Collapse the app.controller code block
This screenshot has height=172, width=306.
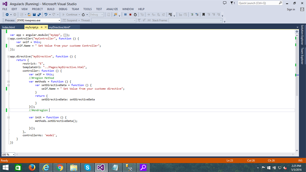click(9, 39)
